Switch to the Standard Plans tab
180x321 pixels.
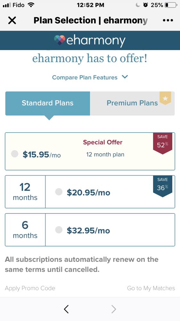[x=48, y=103]
